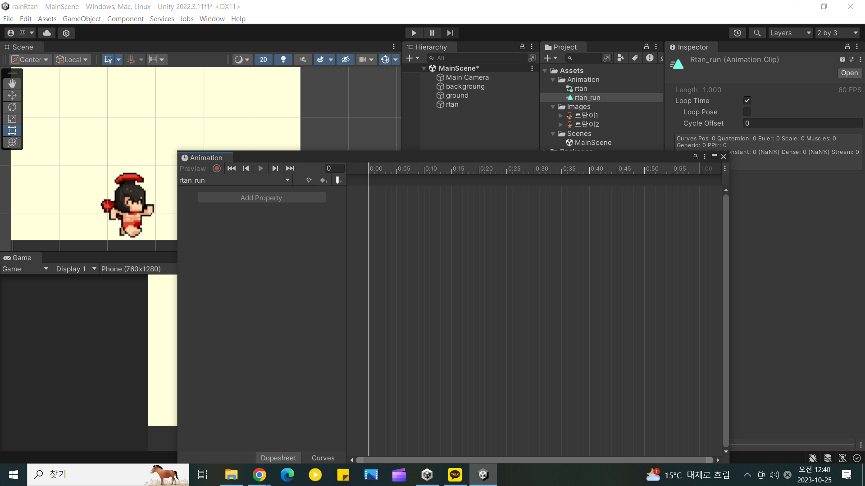Click the Open button in Inspector
This screenshot has height=486, width=865.
click(x=849, y=73)
